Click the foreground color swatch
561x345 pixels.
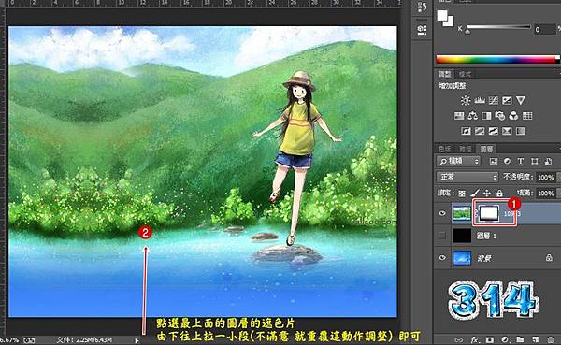point(442,15)
